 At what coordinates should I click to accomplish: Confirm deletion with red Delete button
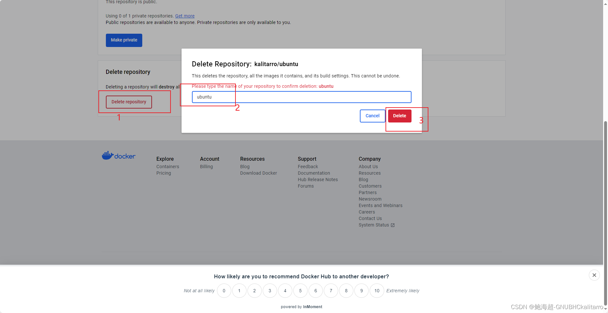coord(399,116)
